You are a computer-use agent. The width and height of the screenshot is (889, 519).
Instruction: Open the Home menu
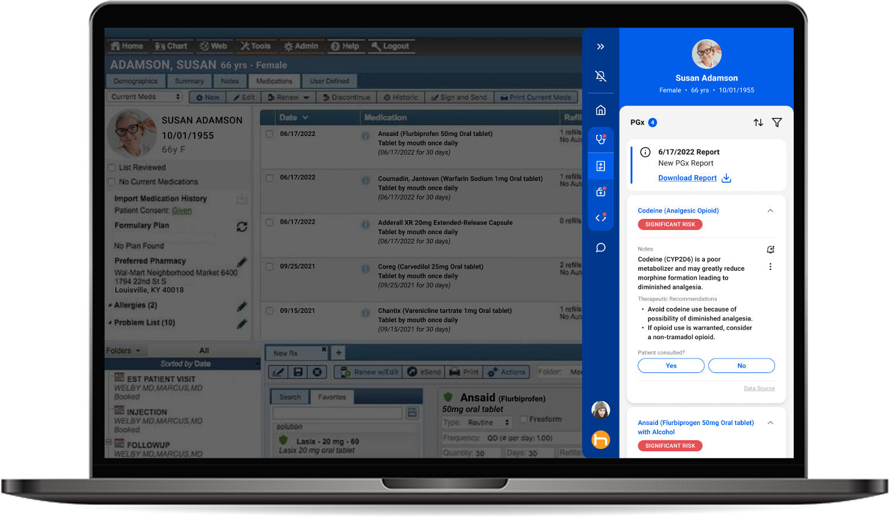[127, 46]
